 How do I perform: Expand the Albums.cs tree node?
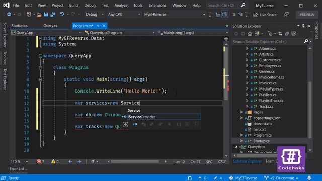(x=247, y=48)
